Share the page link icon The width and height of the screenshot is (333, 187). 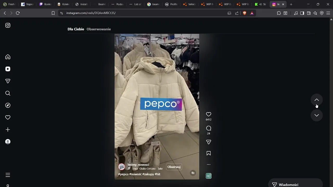pyautogui.click(x=237, y=13)
